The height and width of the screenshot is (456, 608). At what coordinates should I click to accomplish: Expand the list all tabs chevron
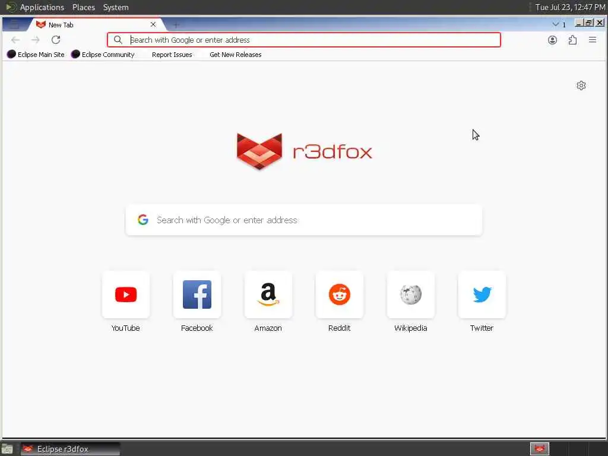(556, 24)
